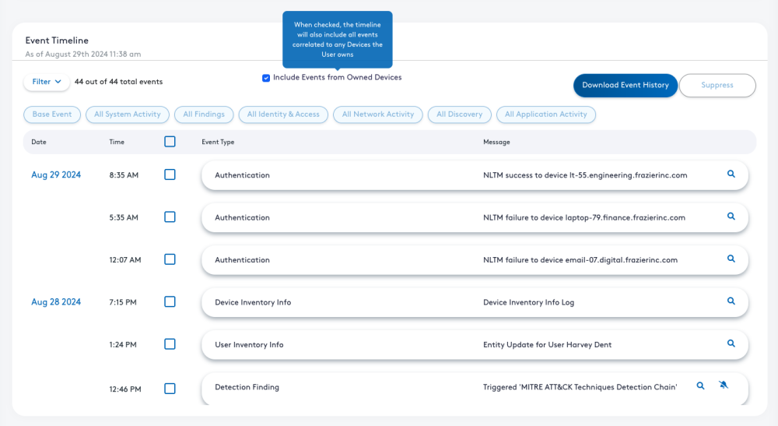Image resolution: width=778 pixels, height=426 pixels.
Task: Tick the 12:46 PM event checkbox
Action: point(170,389)
